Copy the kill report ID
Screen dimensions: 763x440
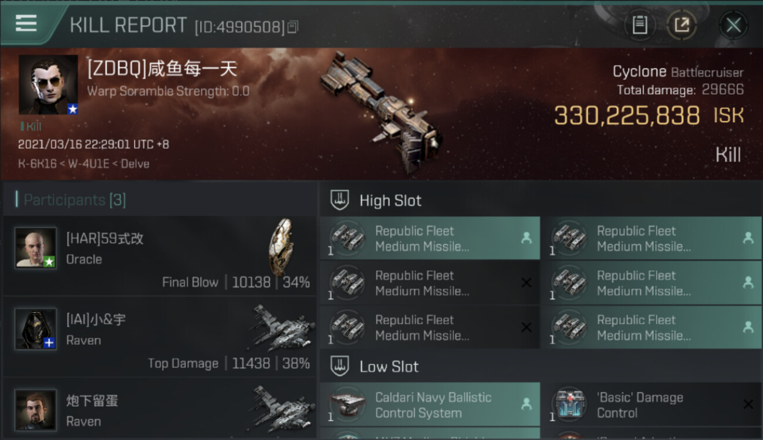tap(292, 27)
